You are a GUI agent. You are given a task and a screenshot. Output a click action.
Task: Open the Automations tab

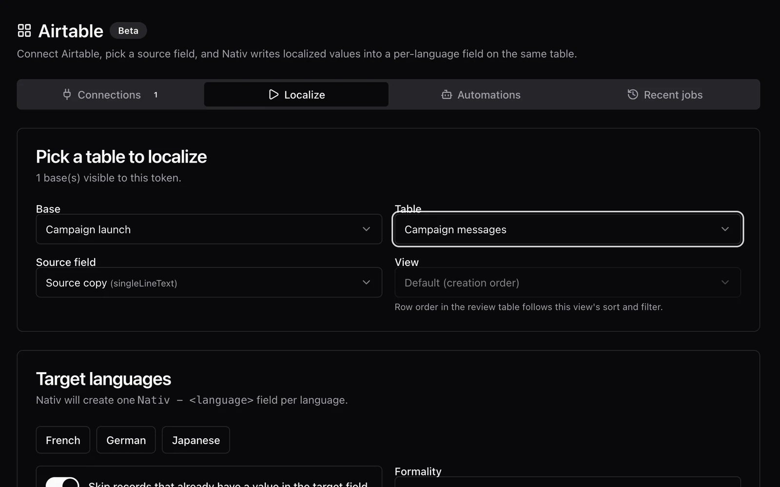[481, 94]
